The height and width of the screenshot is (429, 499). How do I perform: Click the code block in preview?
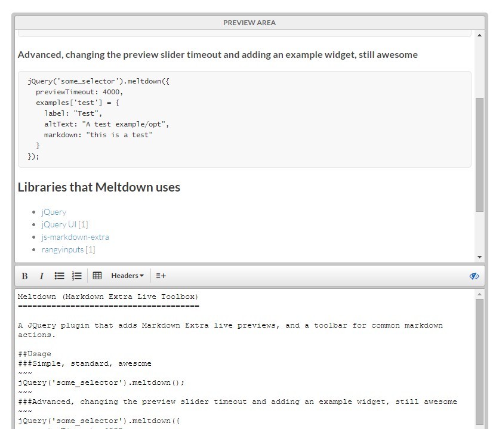coord(244,119)
